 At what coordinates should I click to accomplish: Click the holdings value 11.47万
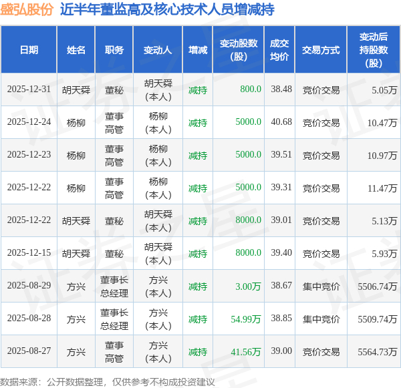coord(382,188)
